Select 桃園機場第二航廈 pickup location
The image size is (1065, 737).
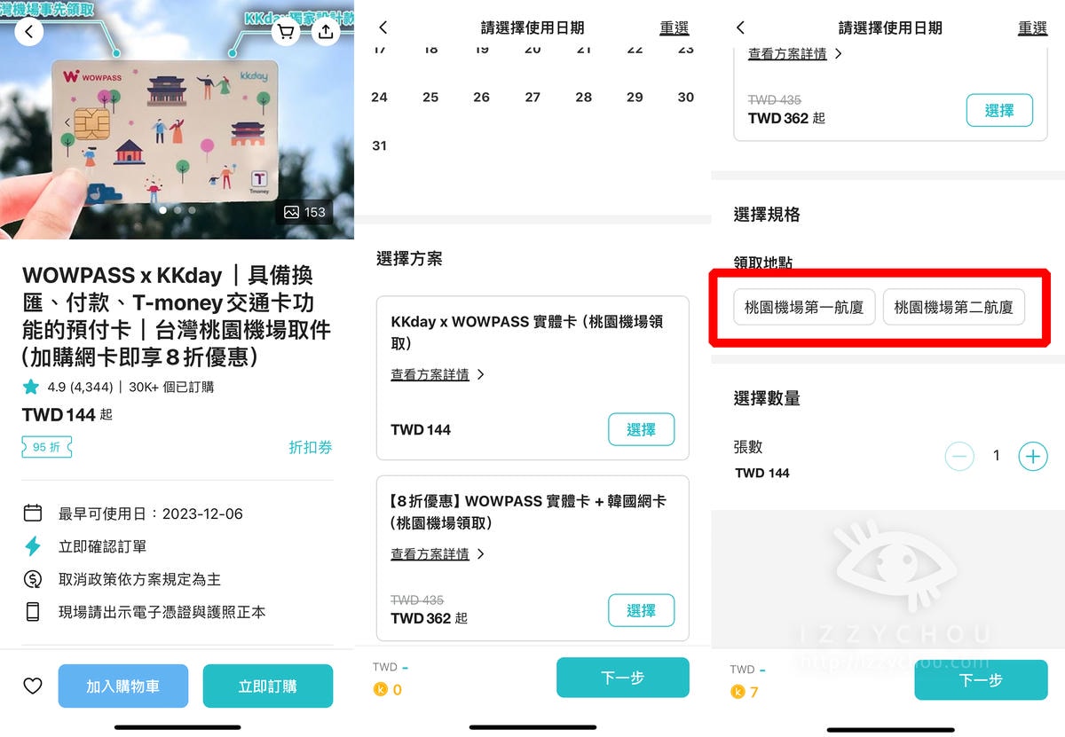point(953,307)
